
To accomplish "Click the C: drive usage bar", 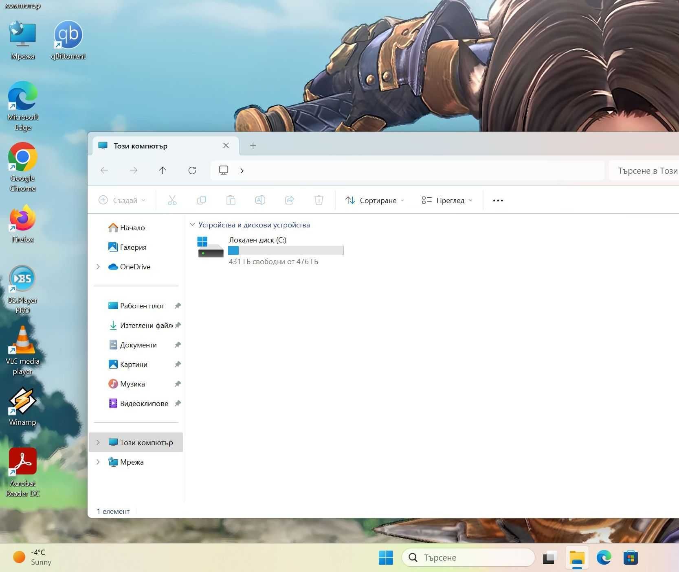I will 286,250.
